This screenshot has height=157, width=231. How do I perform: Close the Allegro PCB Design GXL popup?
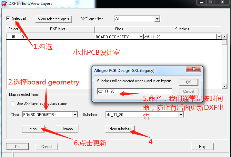[x=194, y=69]
